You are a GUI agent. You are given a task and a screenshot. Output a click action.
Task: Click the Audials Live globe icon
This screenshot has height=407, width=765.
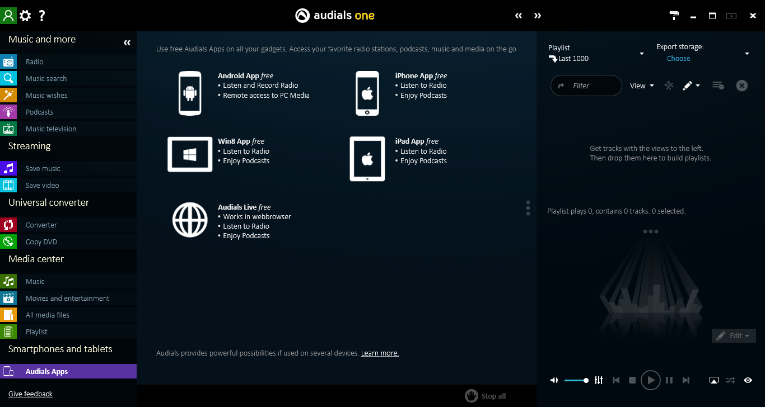coord(190,220)
